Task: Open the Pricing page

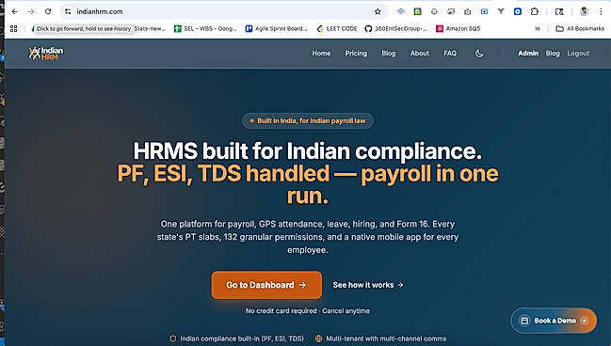Action: [x=356, y=54]
